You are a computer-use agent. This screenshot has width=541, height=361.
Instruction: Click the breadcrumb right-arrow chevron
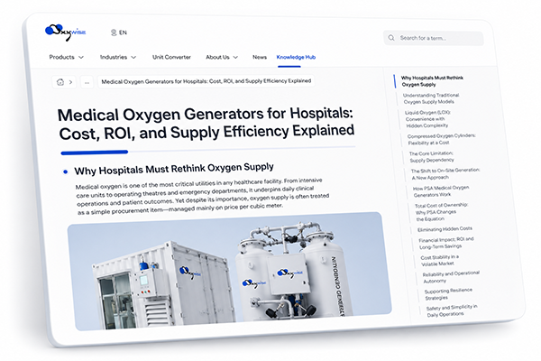[x=70, y=82]
